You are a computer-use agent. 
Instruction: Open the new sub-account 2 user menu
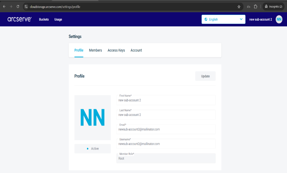pyautogui.click(x=260, y=19)
